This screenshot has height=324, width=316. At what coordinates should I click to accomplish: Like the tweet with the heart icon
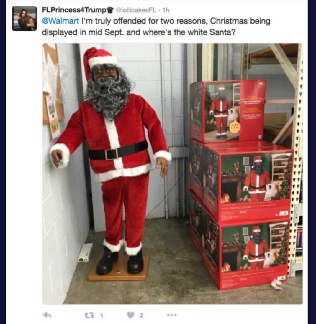(x=131, y=315)
